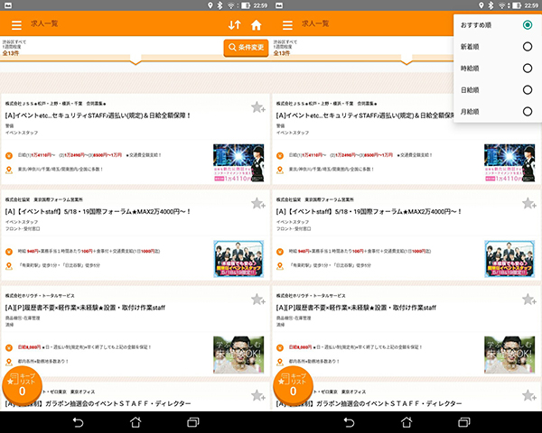Click location pin of セキュリティSTAFF job, left screen
This screenshot has height=433, width=542.
click(9, 170)
